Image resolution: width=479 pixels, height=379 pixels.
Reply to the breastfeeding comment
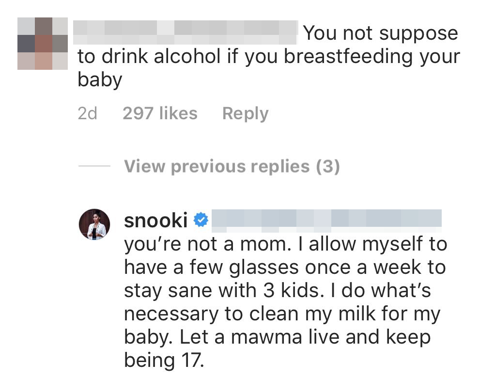[245, 113]
